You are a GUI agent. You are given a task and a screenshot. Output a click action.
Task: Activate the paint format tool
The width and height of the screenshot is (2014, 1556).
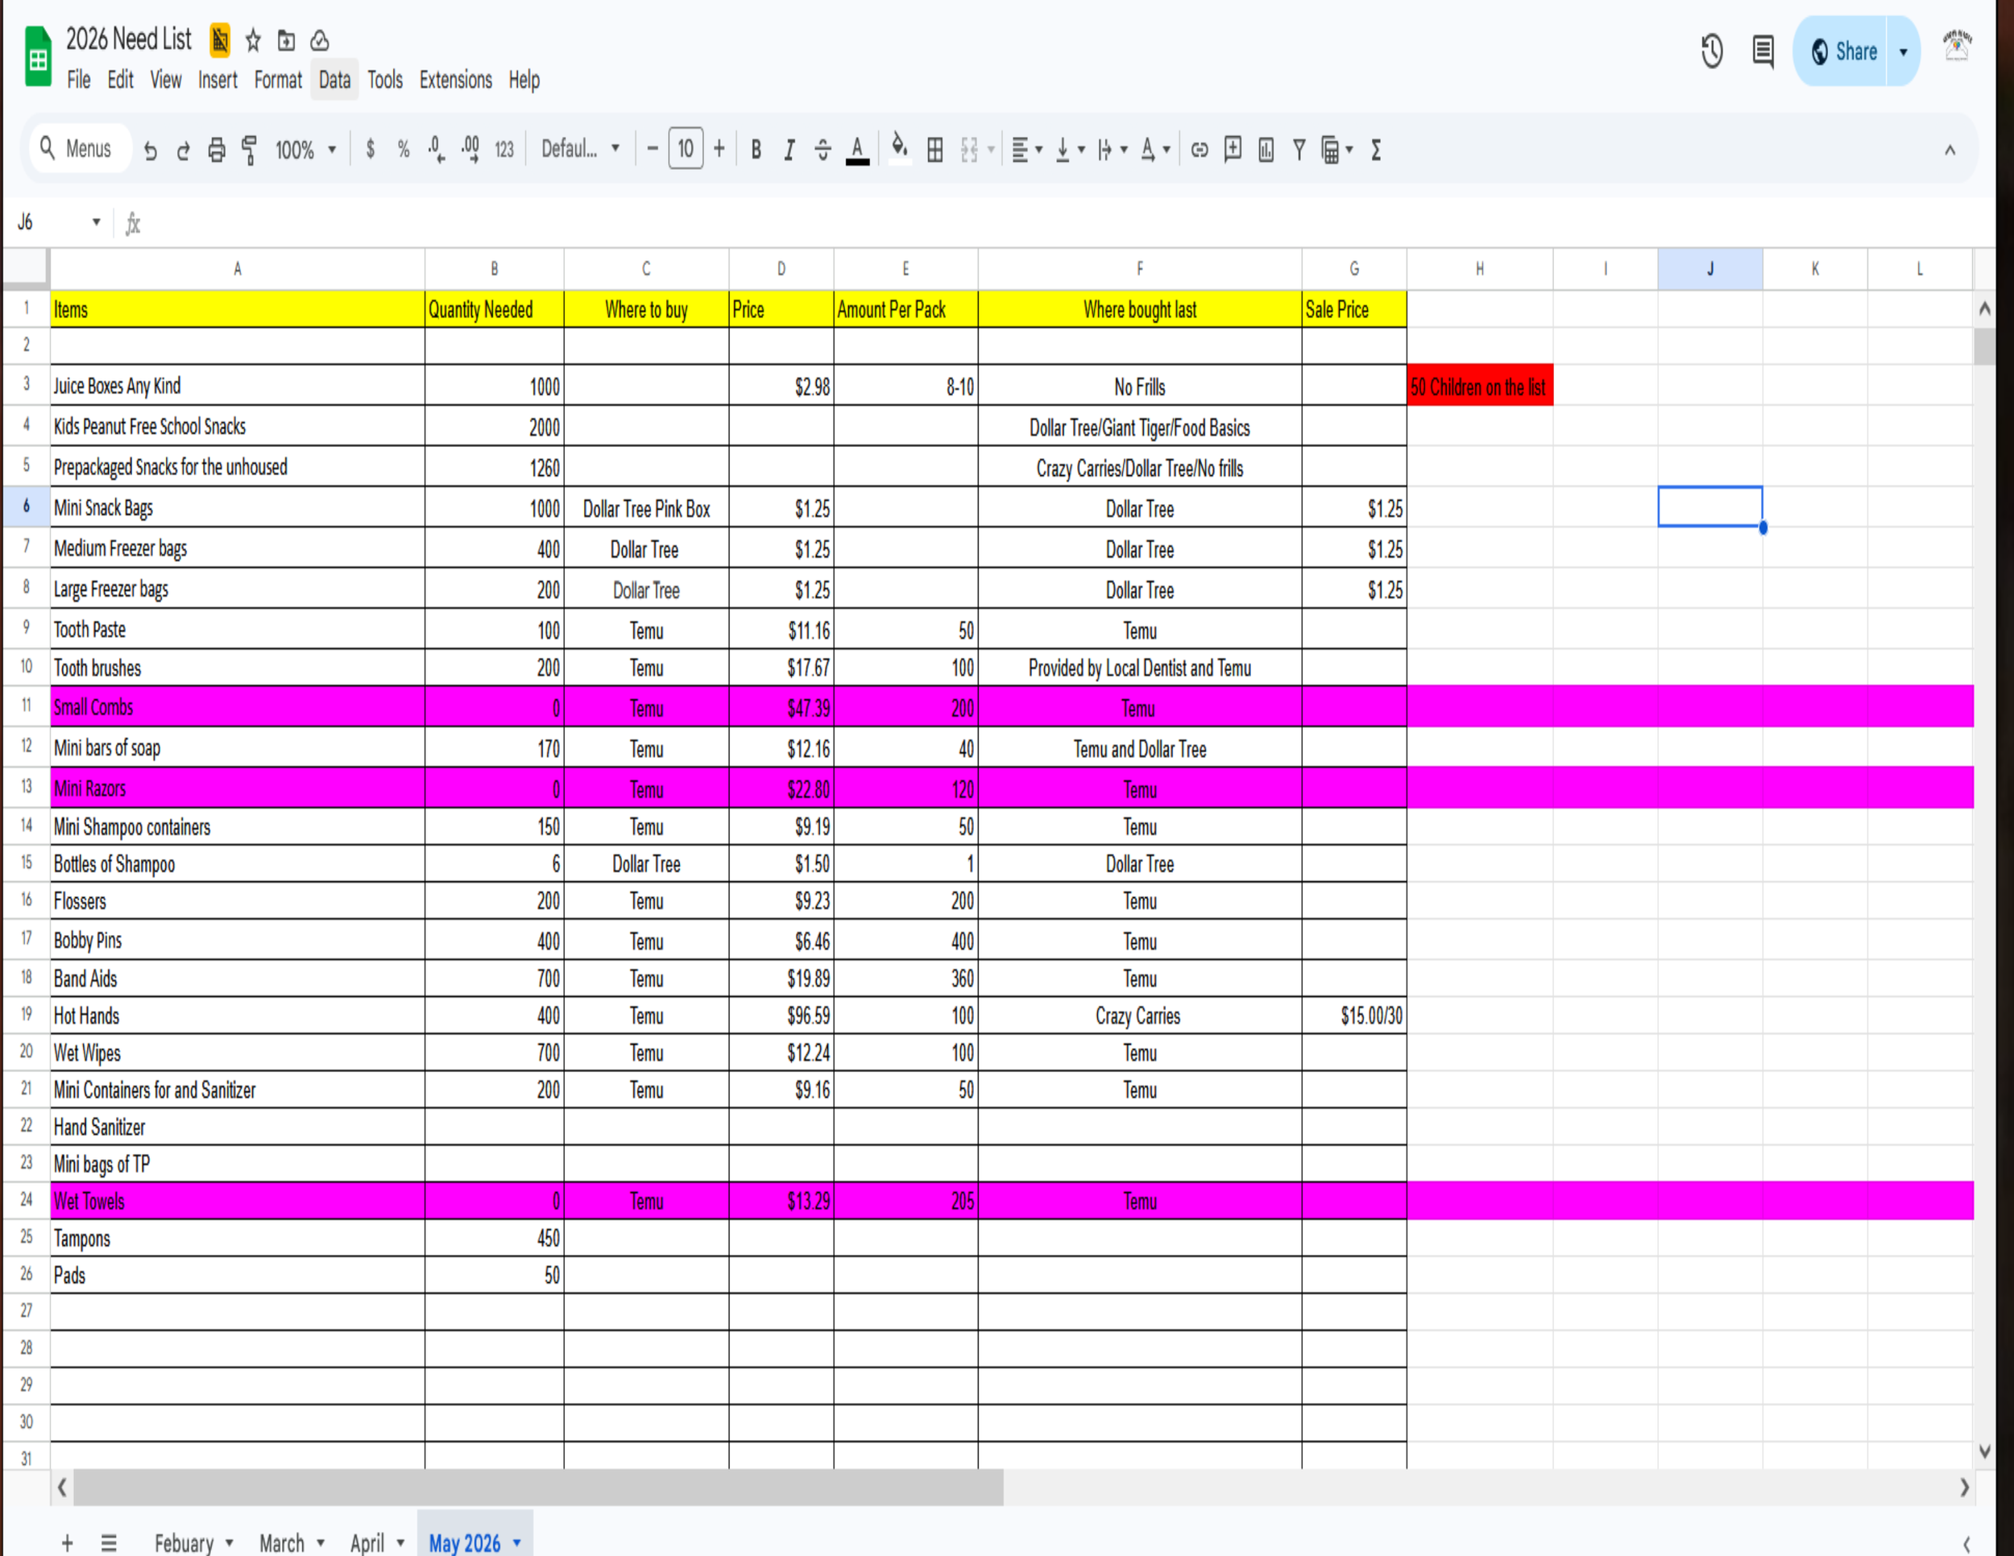pyautogui.click(x=249, y=151)
